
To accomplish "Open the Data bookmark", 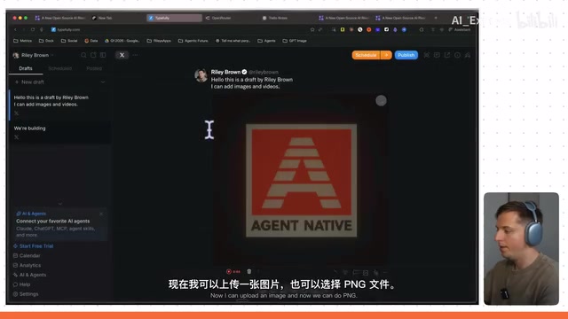I will 91,41.
